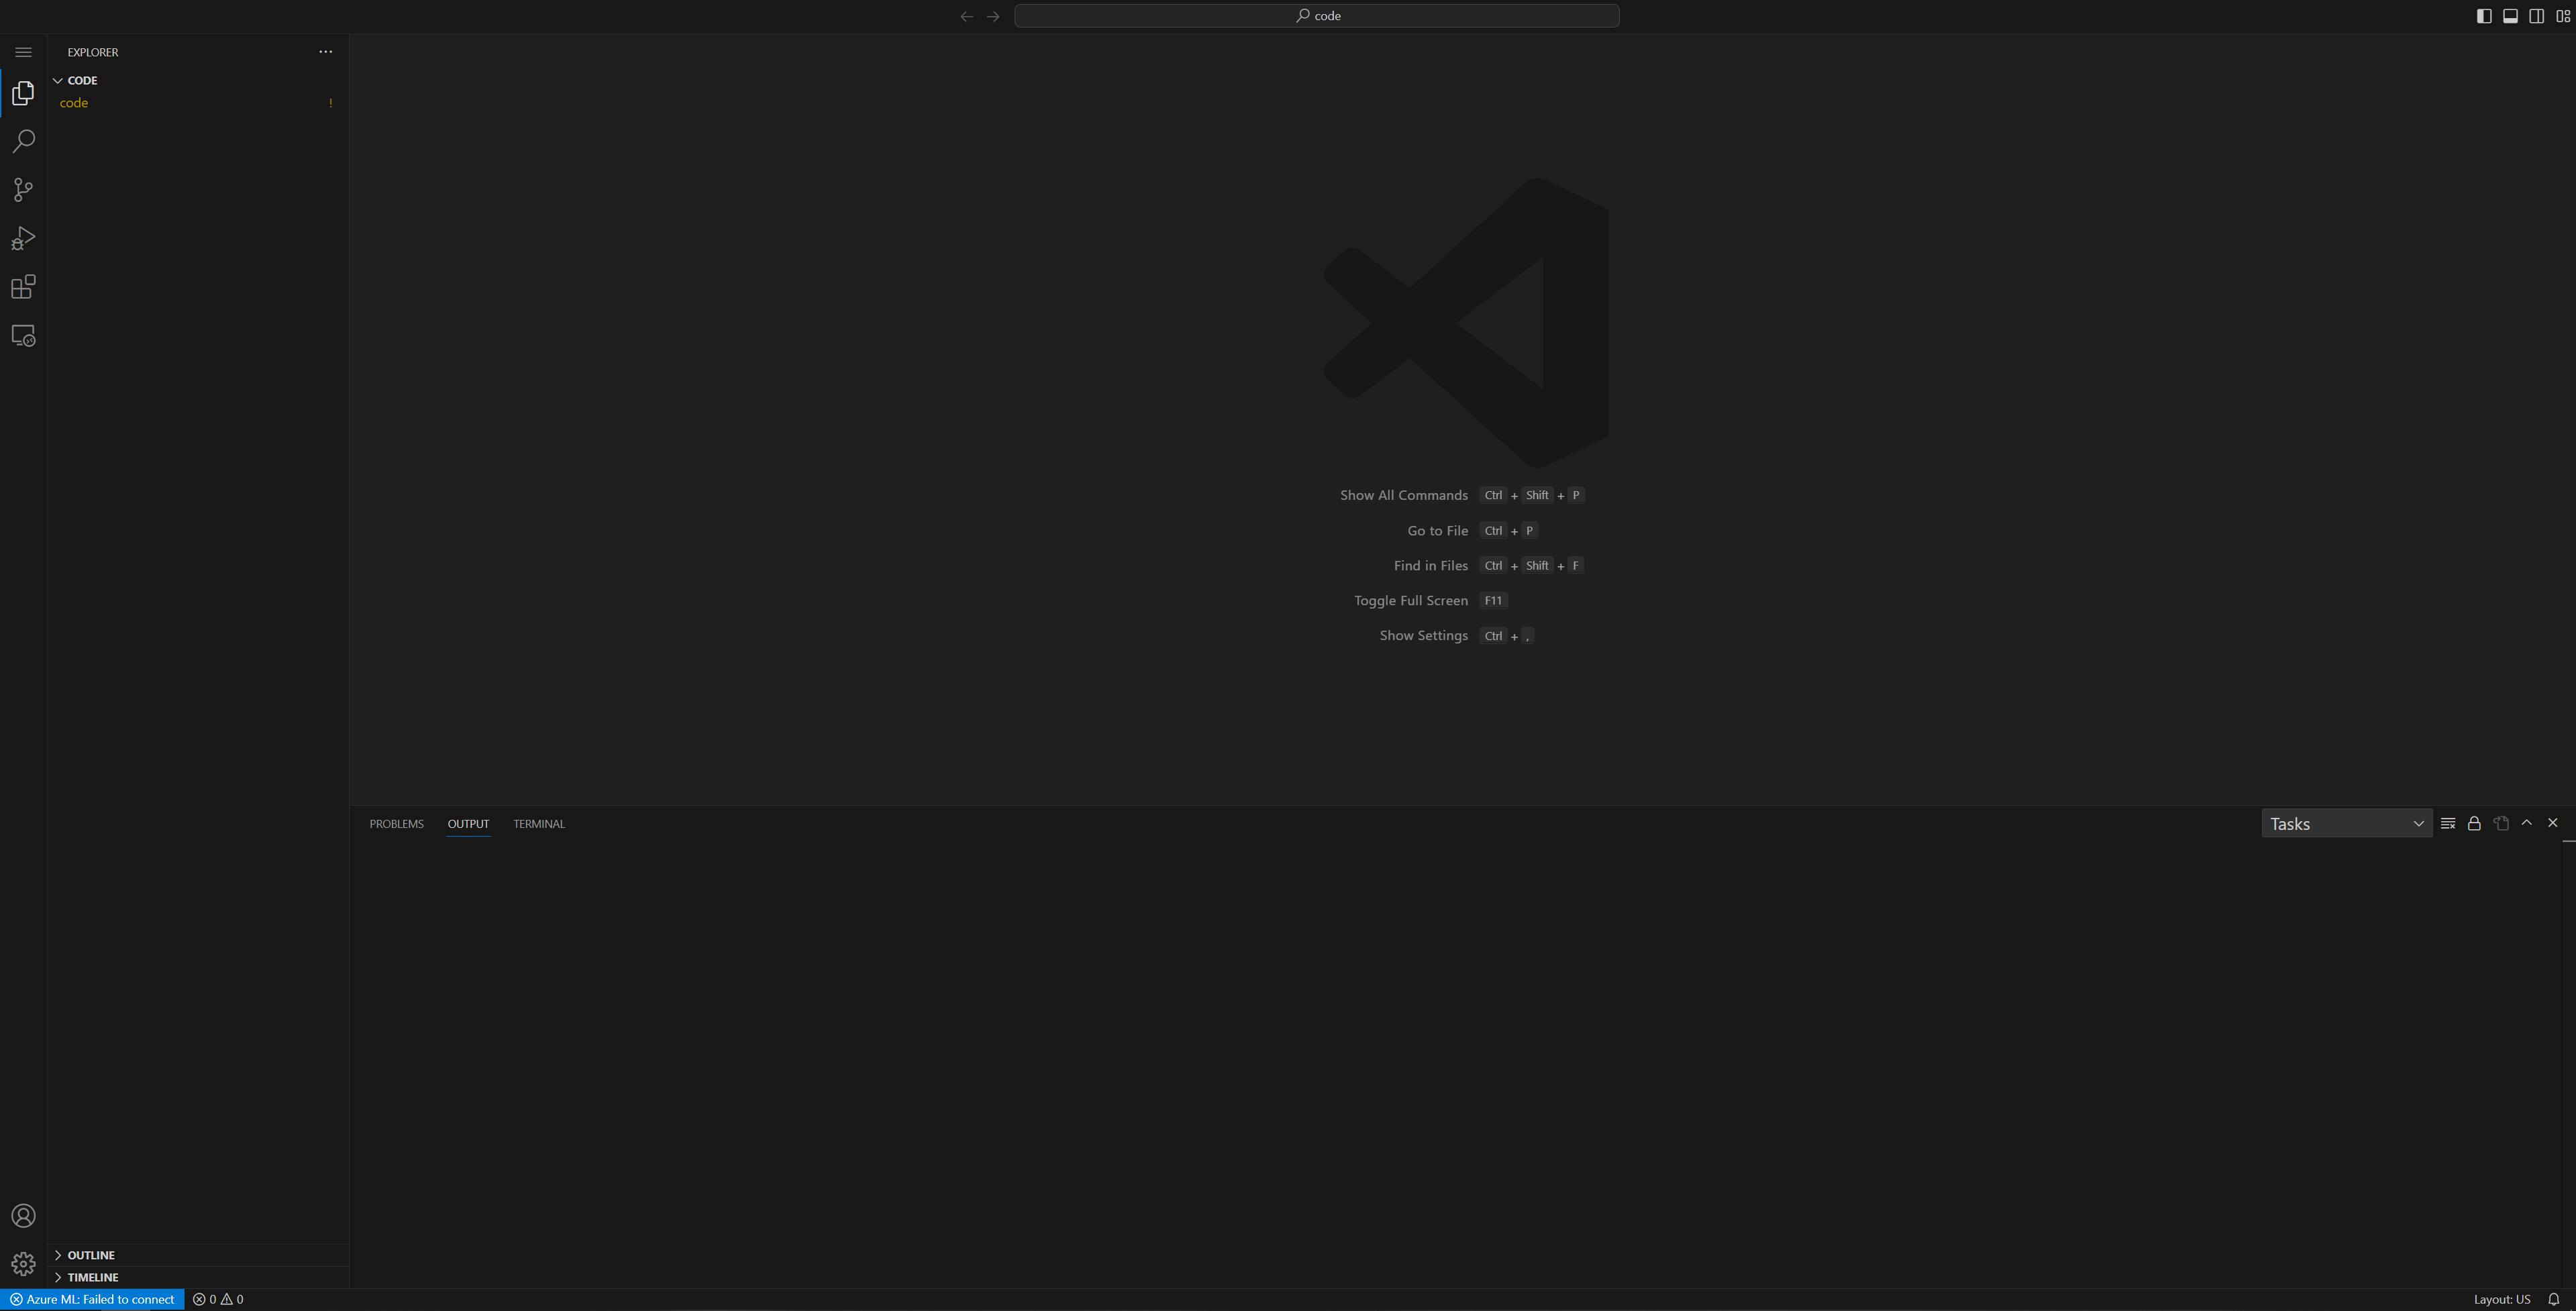This screenshot has height=1311, width=2576.
Task: Toggle bottom panel visibility
Action: click(2510, 16)
